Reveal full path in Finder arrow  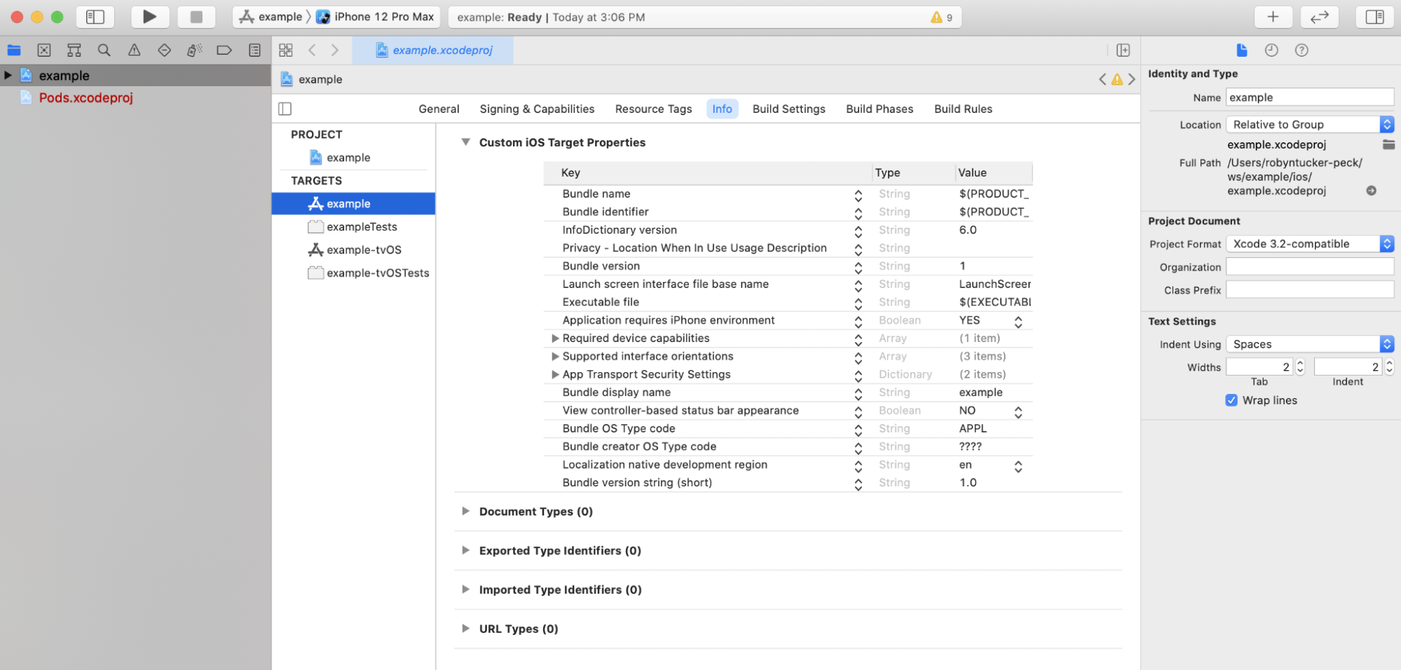tap(1372, 191)
